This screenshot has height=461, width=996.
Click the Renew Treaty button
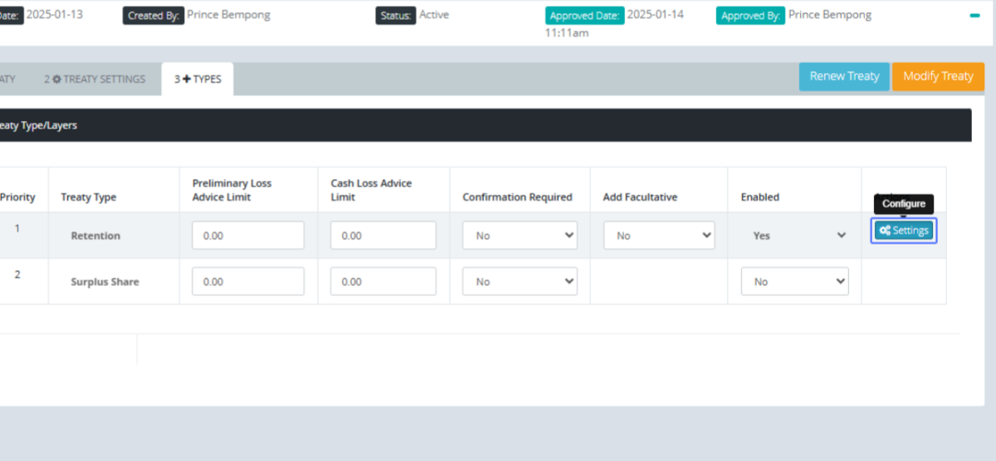point(844,76)
